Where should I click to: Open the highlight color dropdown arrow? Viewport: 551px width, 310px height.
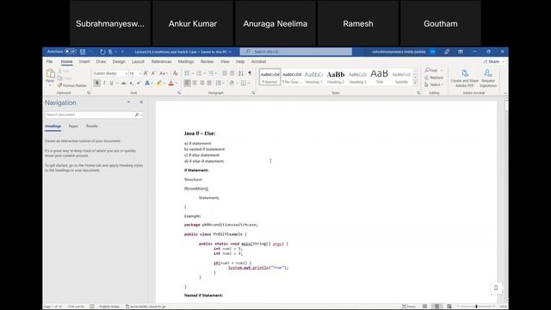[164, 84]
